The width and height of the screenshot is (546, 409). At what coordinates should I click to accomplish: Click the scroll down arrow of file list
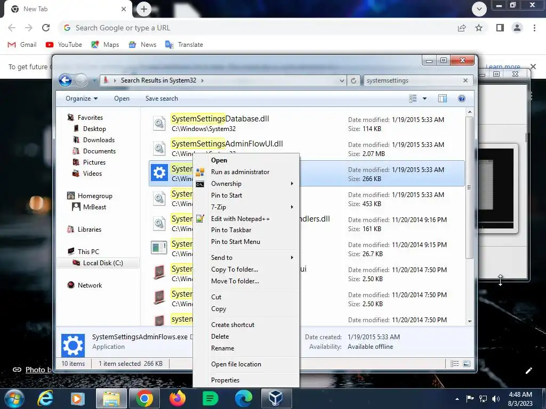[x=470, y=321]
